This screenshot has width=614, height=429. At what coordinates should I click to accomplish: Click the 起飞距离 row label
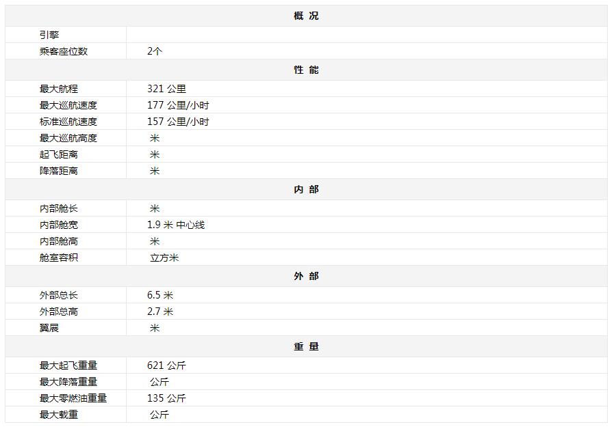pos(59,154)
